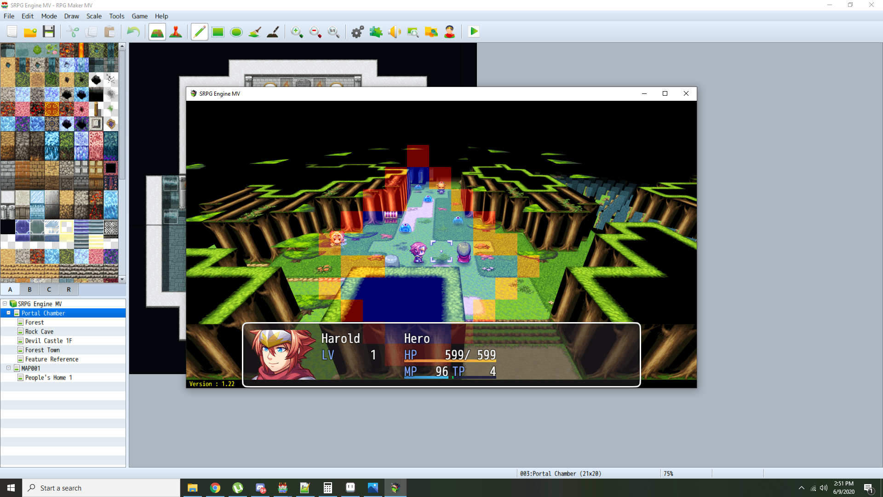Switch to tileset tab C
The width and height of the screenshot is (883, 497).
49,289
